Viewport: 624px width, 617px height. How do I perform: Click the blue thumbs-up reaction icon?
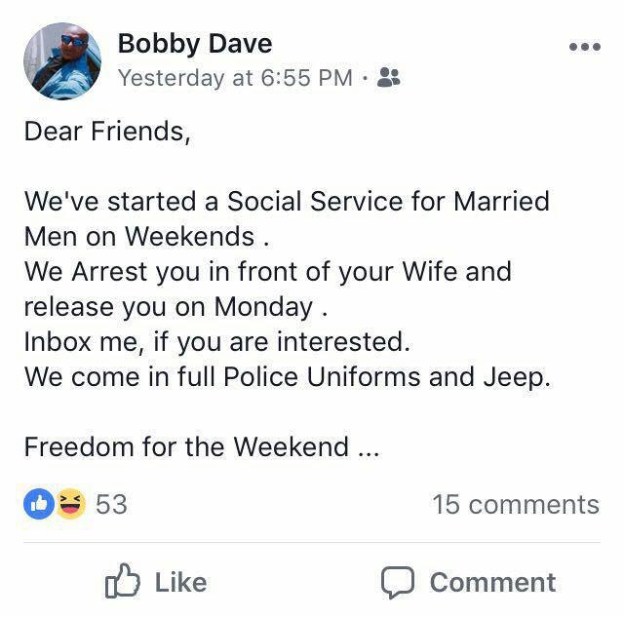point(38,504)
